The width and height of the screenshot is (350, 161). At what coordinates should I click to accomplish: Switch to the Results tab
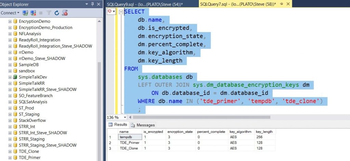click(x=118, y=125)
